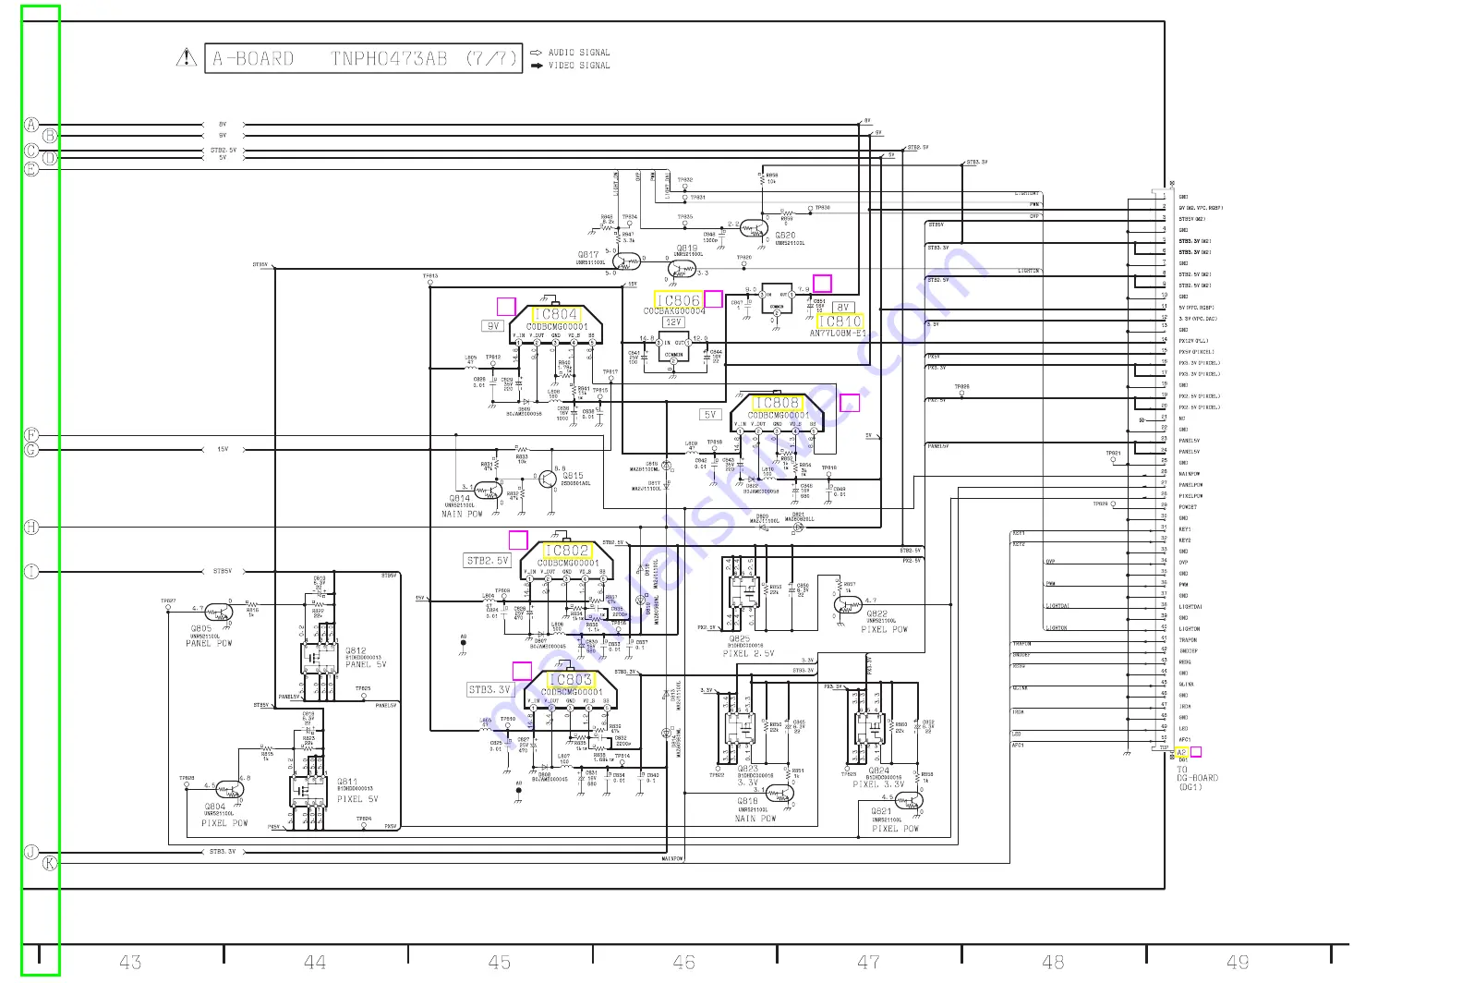
Task: Click page number 48 on bottom ruler
Action: (x=1053, y=963)
